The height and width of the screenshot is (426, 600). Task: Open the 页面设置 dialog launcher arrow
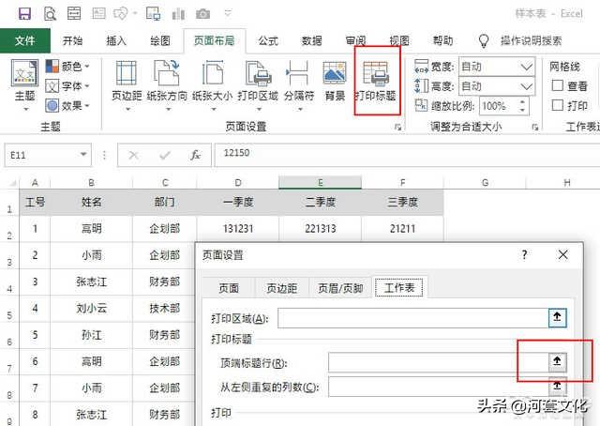click(x=397, y=128)
